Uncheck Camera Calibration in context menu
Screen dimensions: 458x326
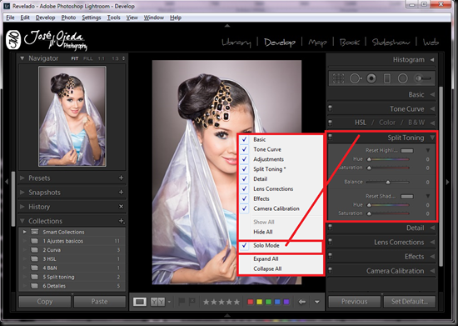tap(281, 208)
